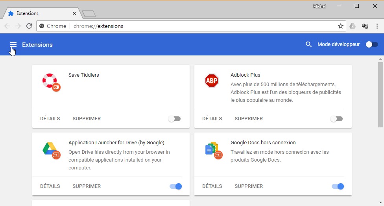Click the Google Docs hors connexion icon

(213, 149)
